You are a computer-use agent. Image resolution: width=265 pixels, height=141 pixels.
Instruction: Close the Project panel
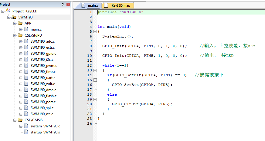pyautogui.click(x=68, y=5)
